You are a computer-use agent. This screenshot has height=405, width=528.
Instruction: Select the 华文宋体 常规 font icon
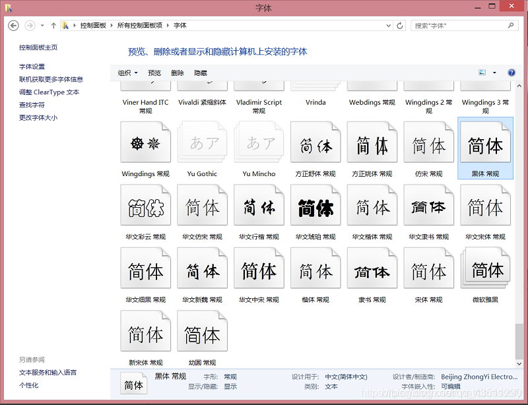485,205
